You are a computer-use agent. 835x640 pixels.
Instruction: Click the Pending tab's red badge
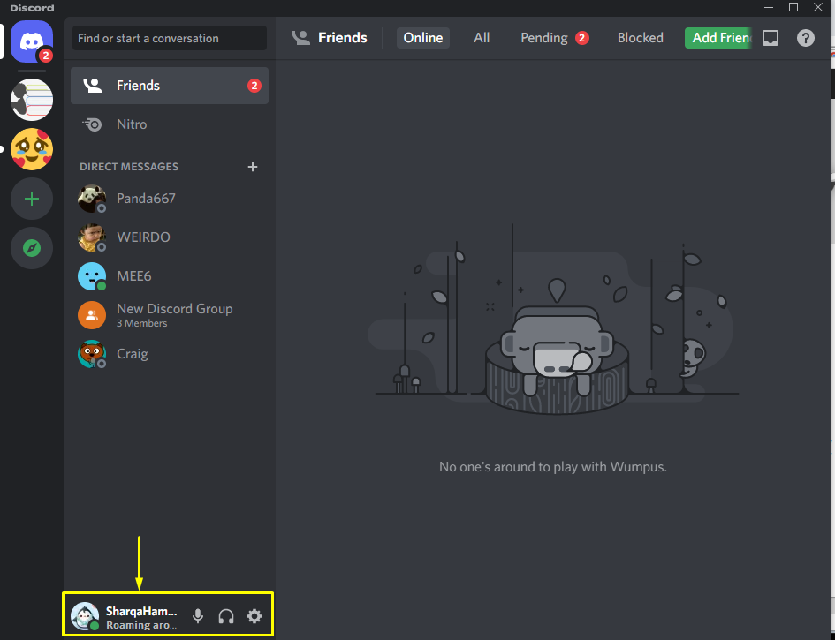pyautogui.click(x=582, y=38)
